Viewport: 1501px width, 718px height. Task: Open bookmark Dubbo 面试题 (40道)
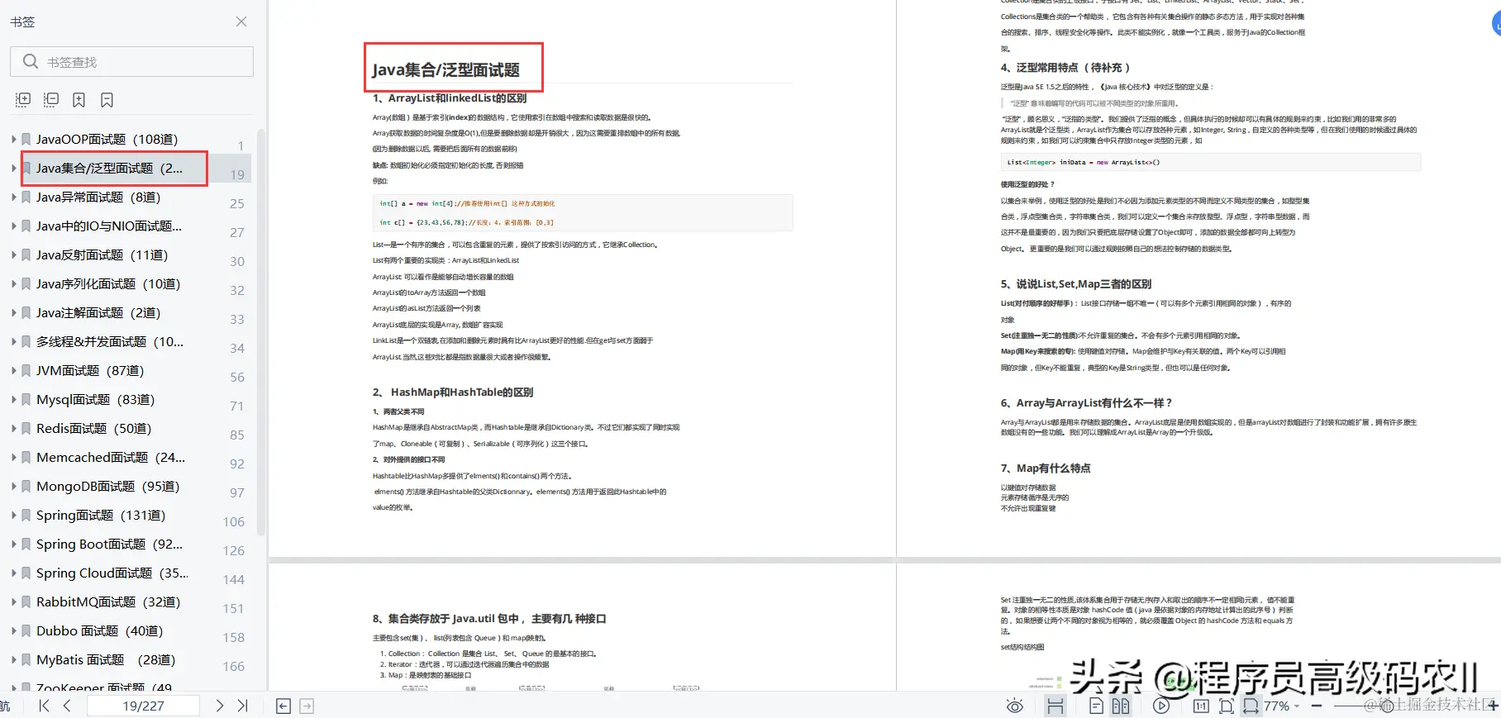point(99,630)
